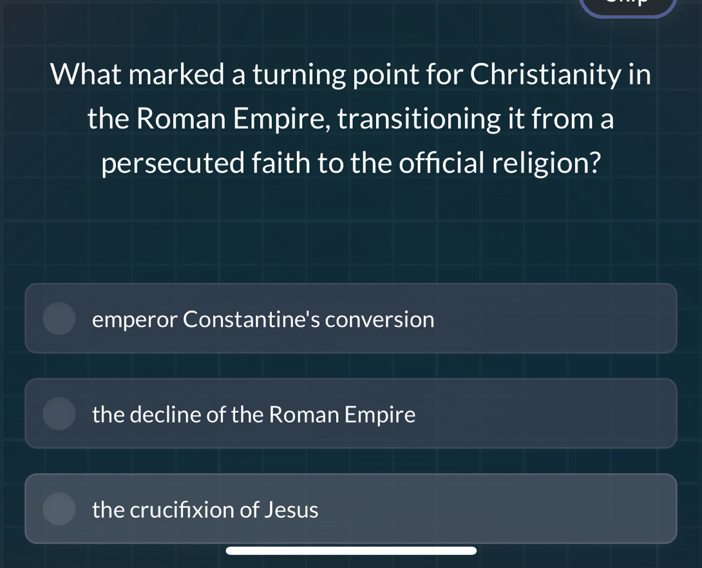
Task: Click the progress indicator bar at the bottom
Action: click(x=351, y=550)
